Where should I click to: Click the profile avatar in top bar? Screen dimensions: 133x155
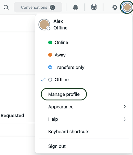(x=127, y=7)
